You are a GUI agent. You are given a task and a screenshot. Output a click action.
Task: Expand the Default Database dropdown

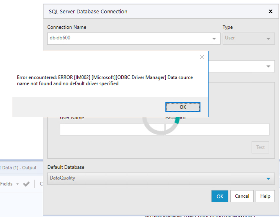[268, 178]
